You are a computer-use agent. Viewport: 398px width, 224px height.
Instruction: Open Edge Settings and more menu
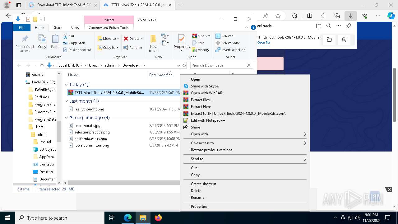click(x=378, y=16)
